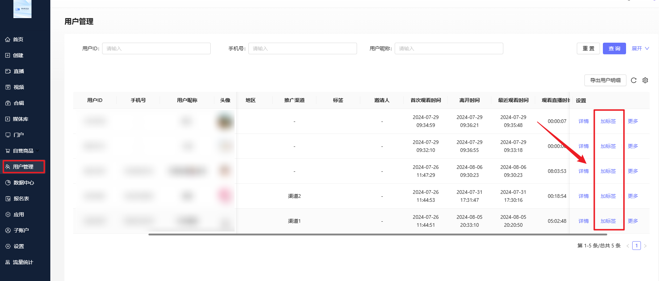
Task: Click 加标签 link in the 渠道2 row
Action: coord(608,196)
